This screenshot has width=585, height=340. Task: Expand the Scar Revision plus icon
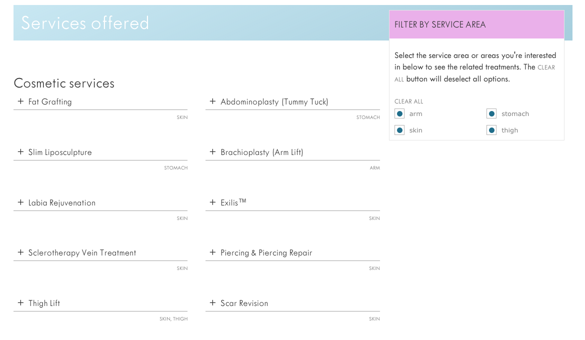pyautogui.click(x=212, y=302)
